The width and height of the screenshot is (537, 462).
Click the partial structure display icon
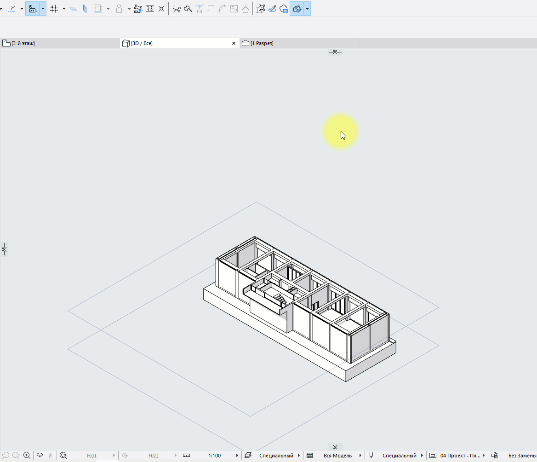pyautogui.click(x=309, y=456)
